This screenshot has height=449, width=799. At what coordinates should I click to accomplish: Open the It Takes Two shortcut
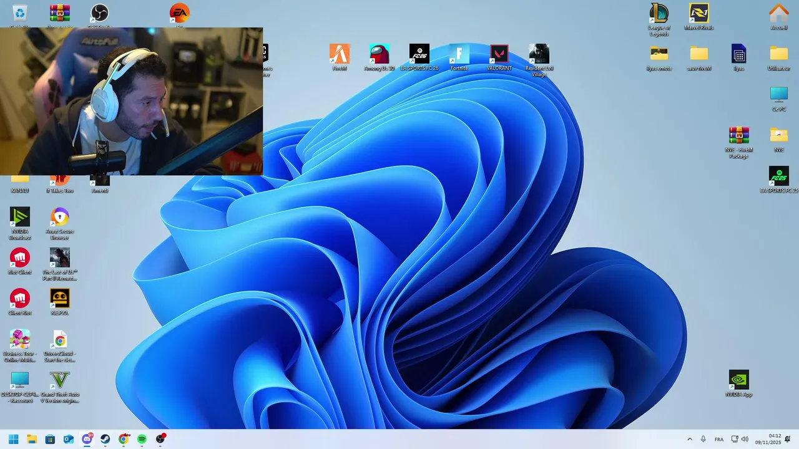click(60, 185)
